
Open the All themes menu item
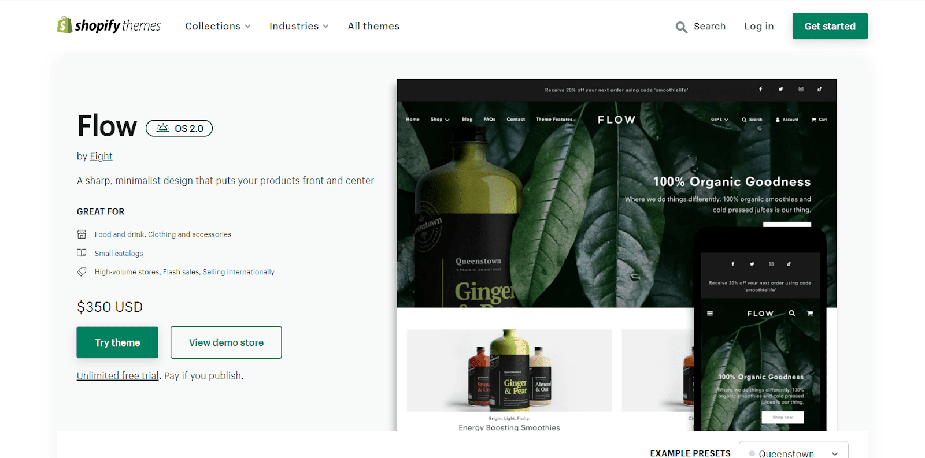click(x=373, y=26)
